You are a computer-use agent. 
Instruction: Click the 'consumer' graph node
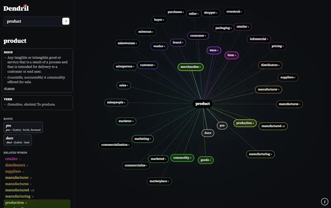point(198,36)
